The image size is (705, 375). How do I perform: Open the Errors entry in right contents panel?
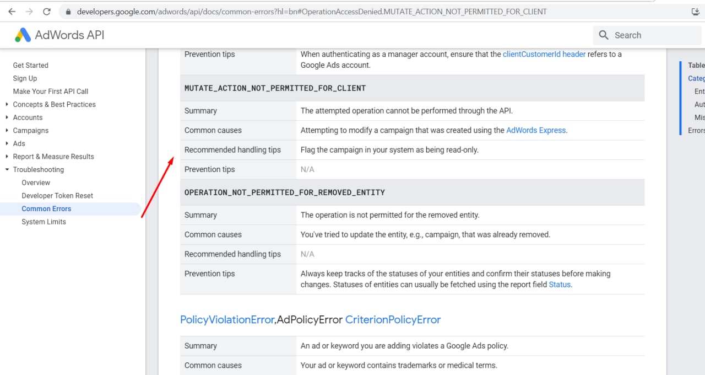tap(696, 130)
